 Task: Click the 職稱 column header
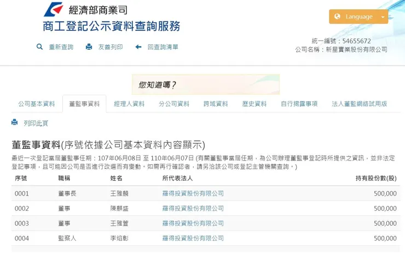tap(64, 179)
